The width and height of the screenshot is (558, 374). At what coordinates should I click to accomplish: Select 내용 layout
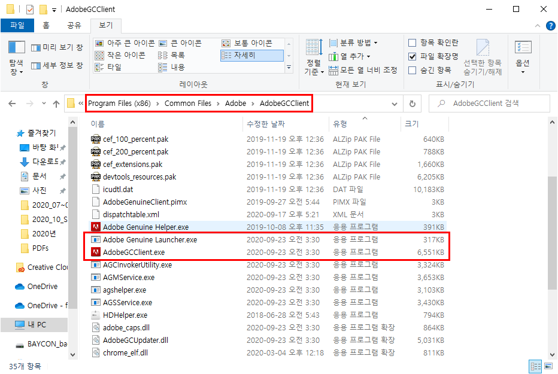click(x=171, y=67)
